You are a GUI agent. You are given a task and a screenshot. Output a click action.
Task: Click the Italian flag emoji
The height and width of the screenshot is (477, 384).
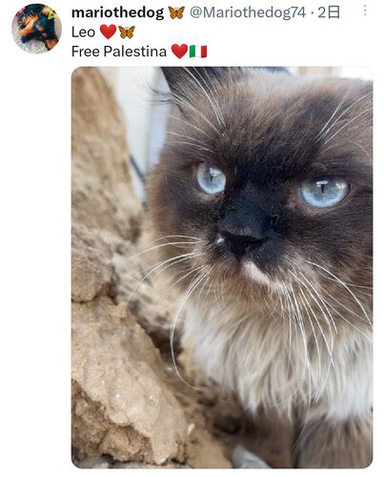click(x=198, y=52)
